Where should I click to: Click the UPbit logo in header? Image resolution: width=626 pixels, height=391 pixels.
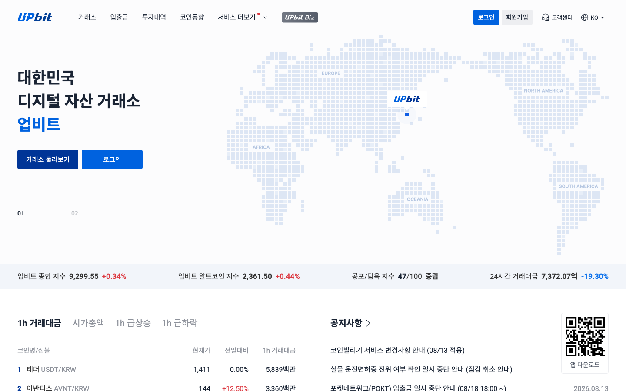tap(35, 17)
